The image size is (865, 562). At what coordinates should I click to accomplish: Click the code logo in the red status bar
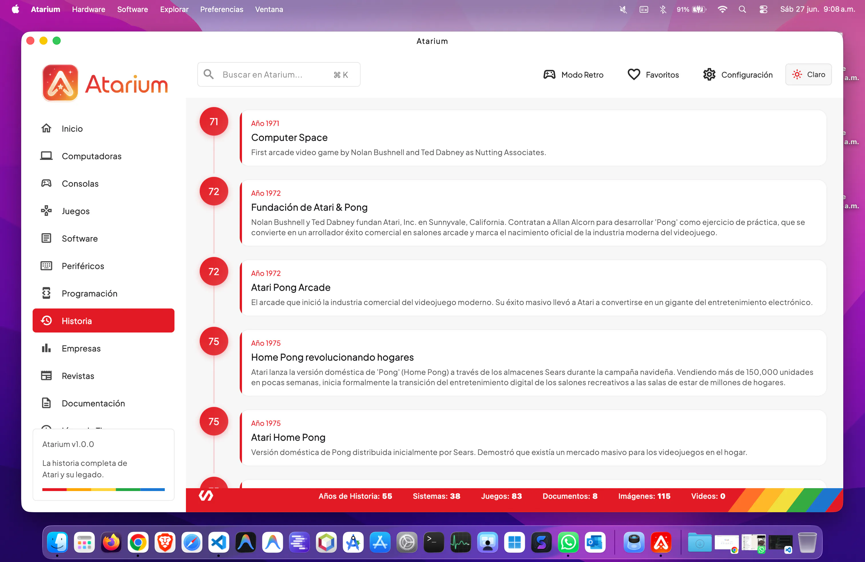tap(206, 496)
